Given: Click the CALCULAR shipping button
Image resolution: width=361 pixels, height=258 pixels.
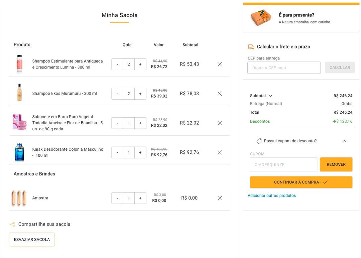Looking at the screenshot, I should tap(340, 68).
